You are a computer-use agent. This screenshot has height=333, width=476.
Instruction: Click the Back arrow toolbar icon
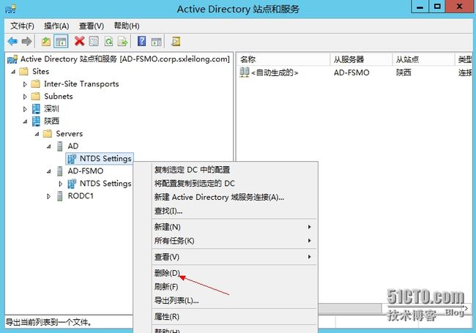tap(12, 41)
